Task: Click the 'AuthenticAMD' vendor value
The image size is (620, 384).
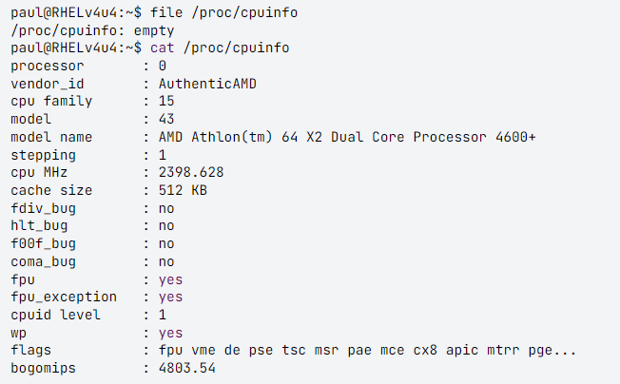Action: 207,84
